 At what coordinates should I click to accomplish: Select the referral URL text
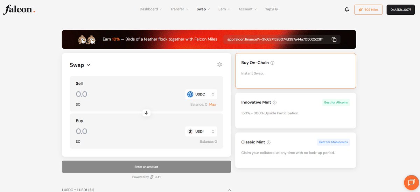pyautogui.click(x=275, y=40)
